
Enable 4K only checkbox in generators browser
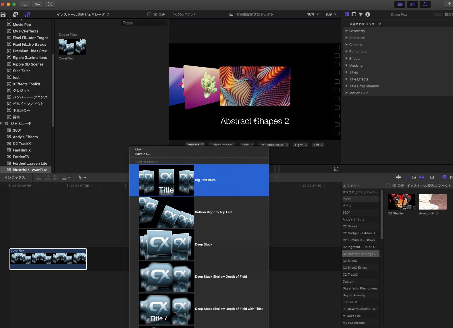point(149,14)
